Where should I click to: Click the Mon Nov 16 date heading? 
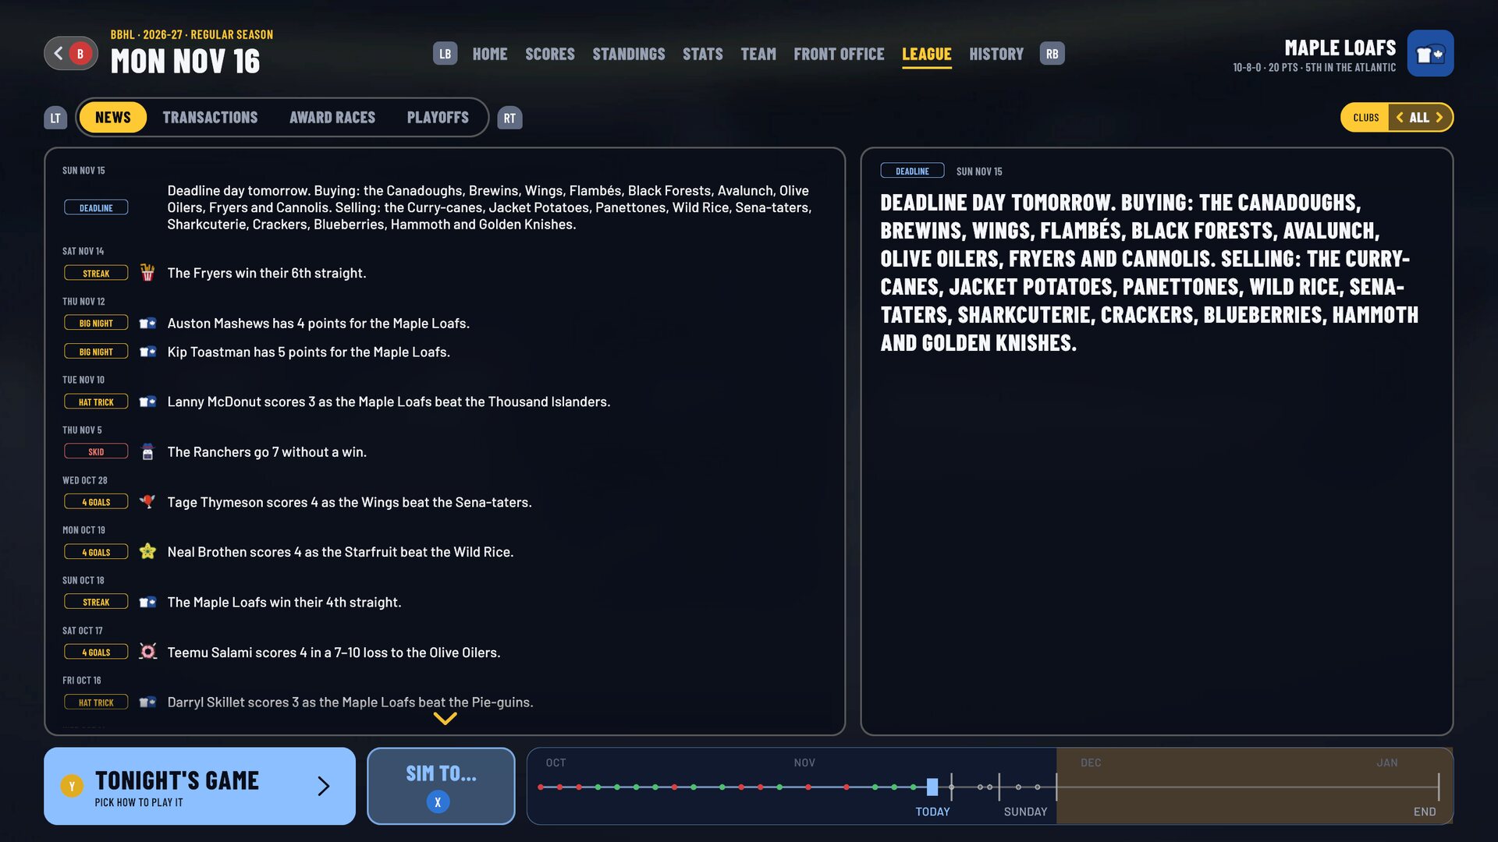(x=185, y=62)
